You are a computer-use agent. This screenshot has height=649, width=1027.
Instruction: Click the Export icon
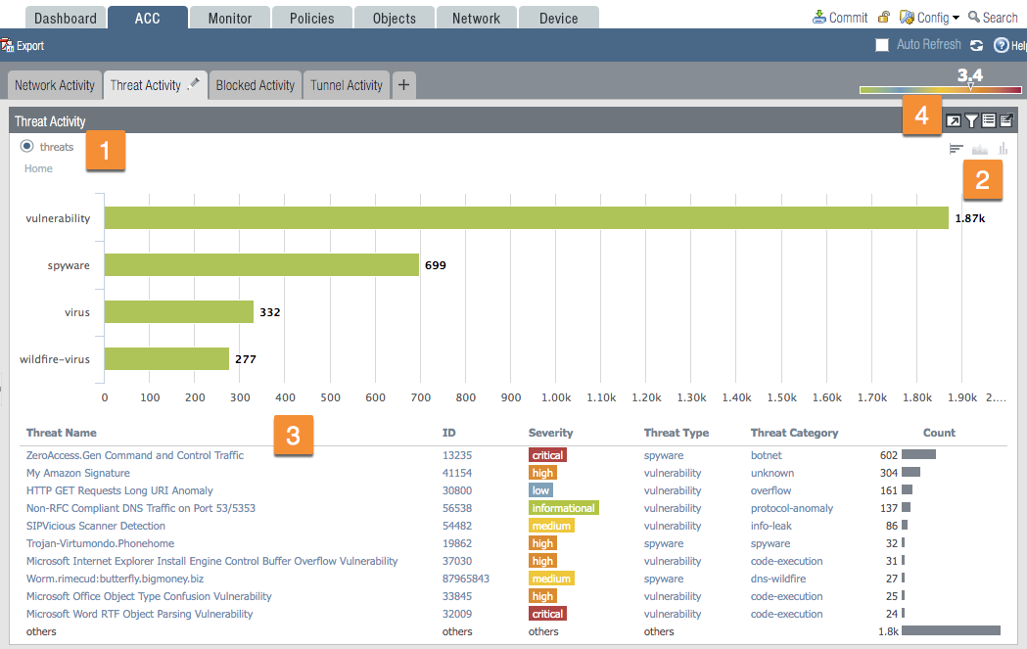(8, 45)
